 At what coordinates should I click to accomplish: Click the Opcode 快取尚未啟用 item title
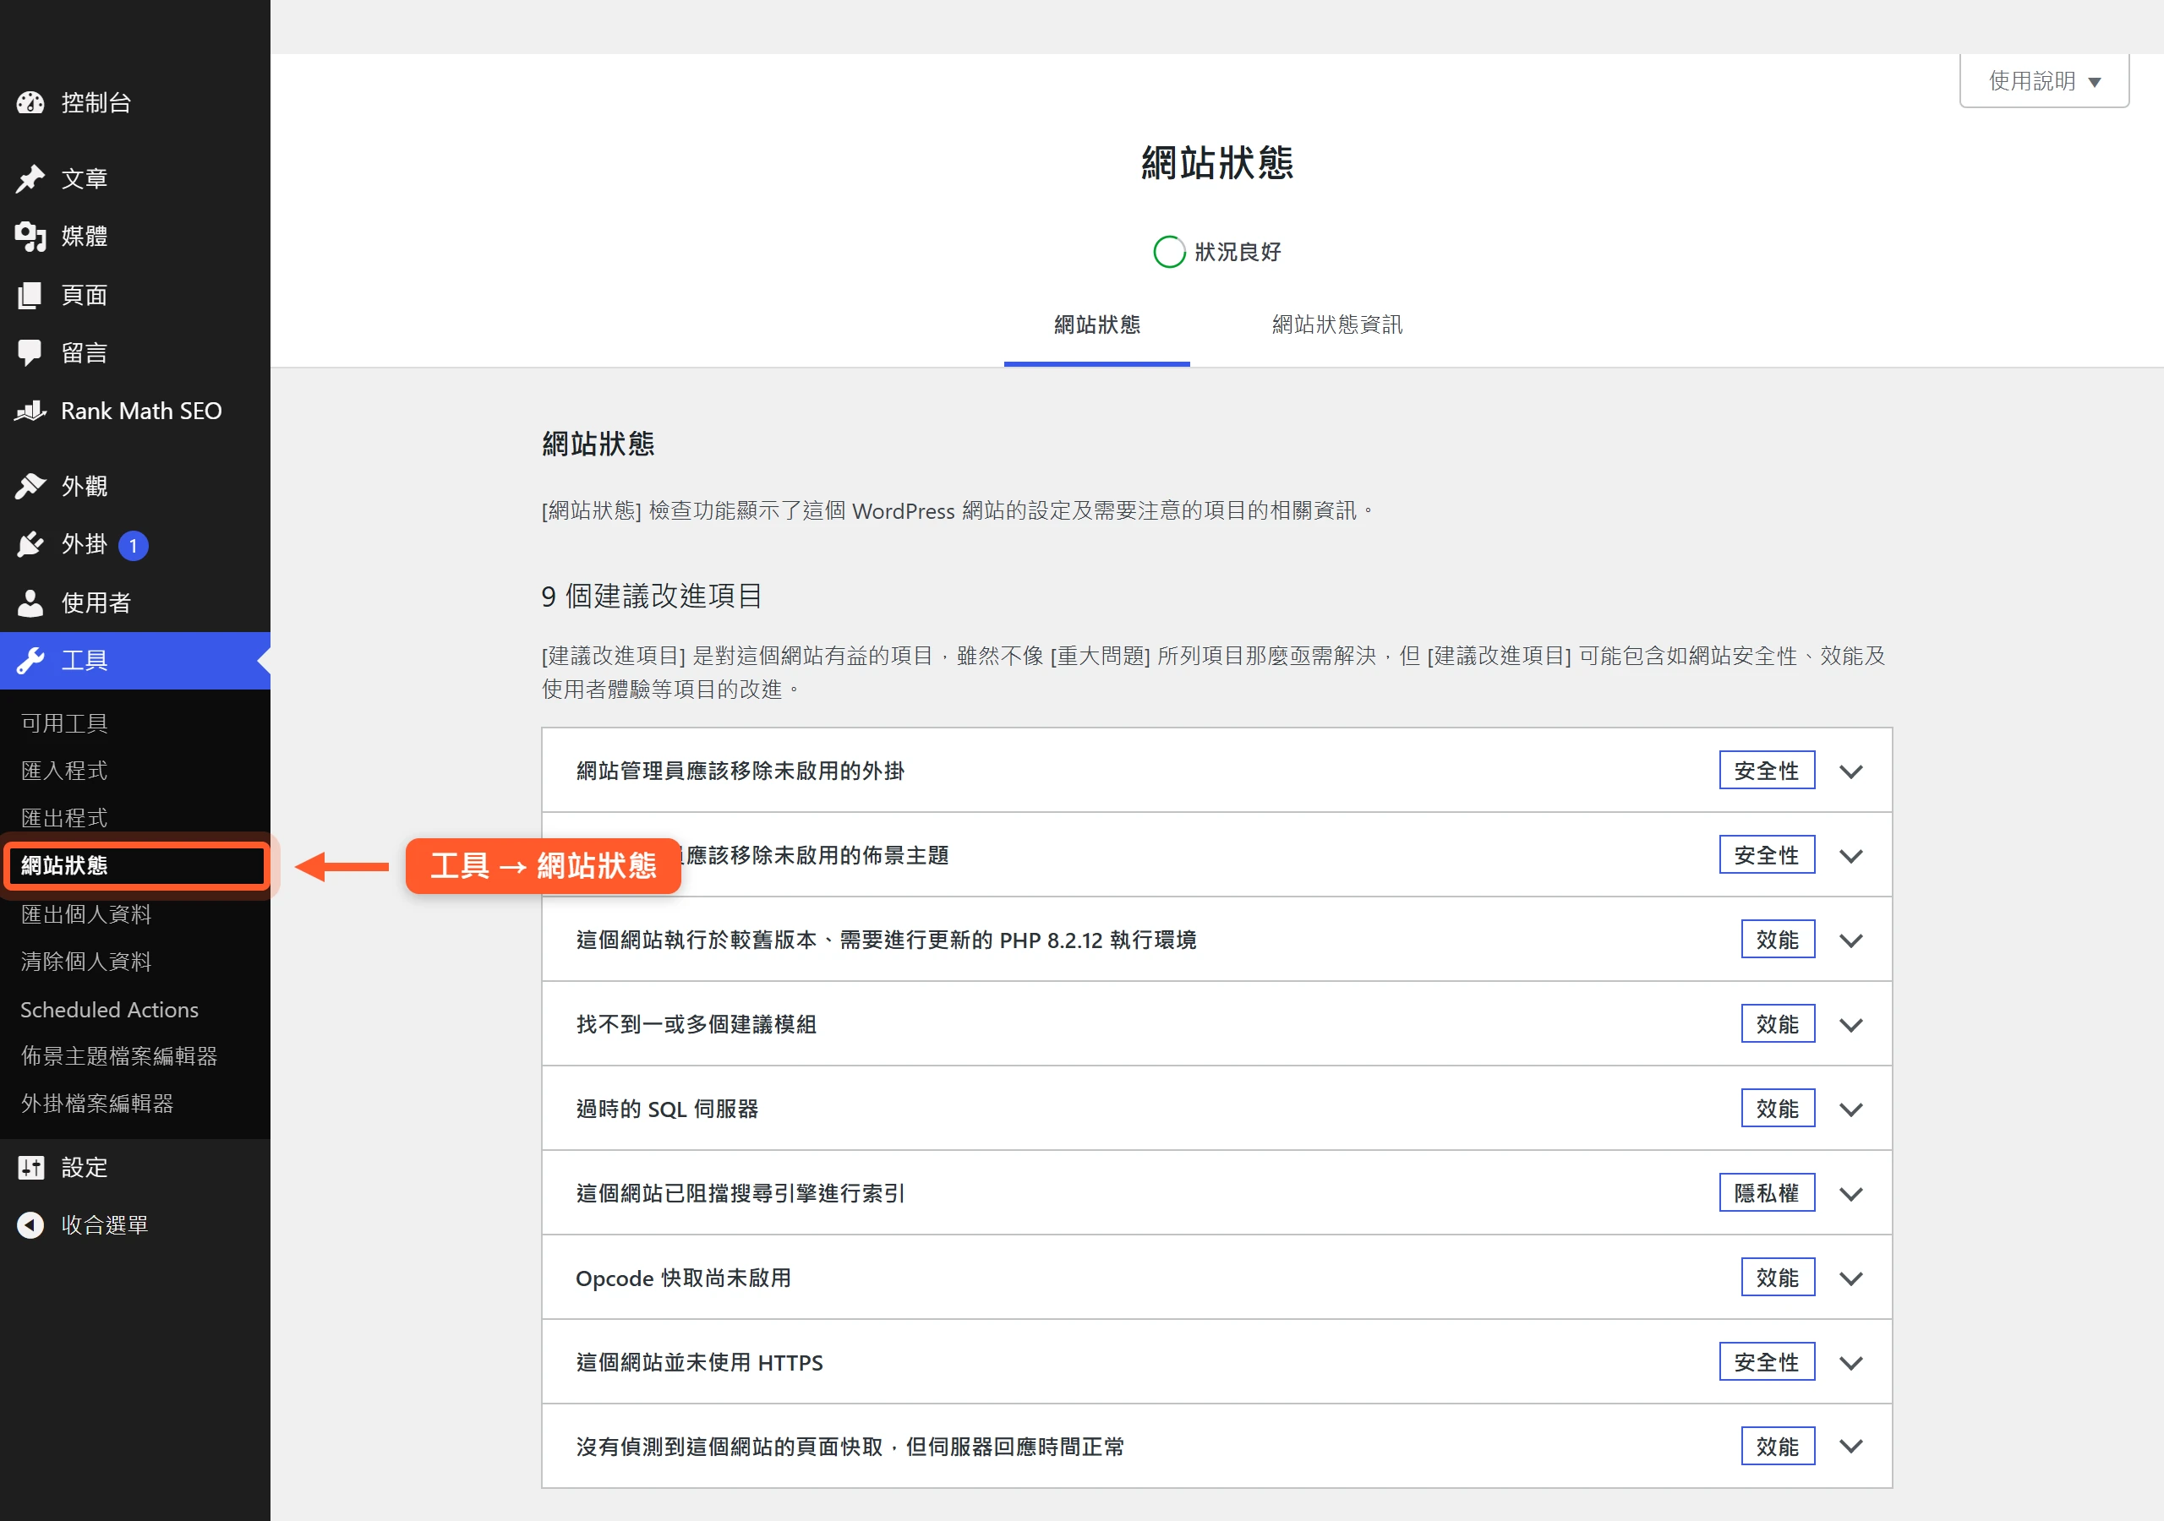pyautogui.click(x=683, y=1278)
